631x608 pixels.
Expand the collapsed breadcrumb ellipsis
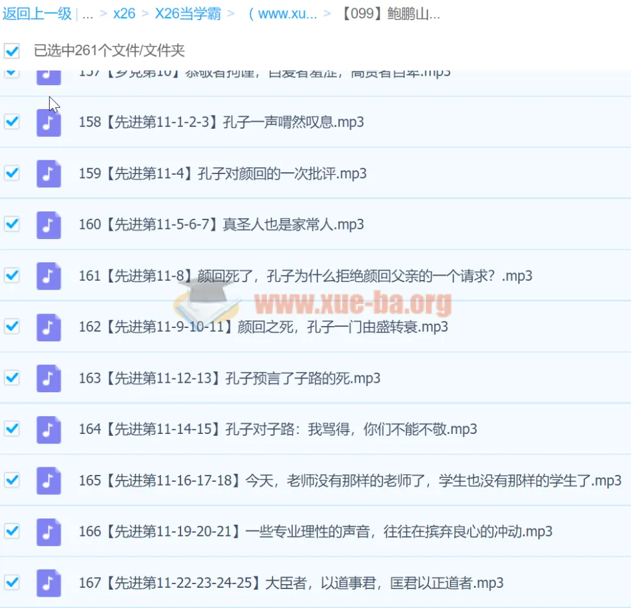tap(88, 15)
